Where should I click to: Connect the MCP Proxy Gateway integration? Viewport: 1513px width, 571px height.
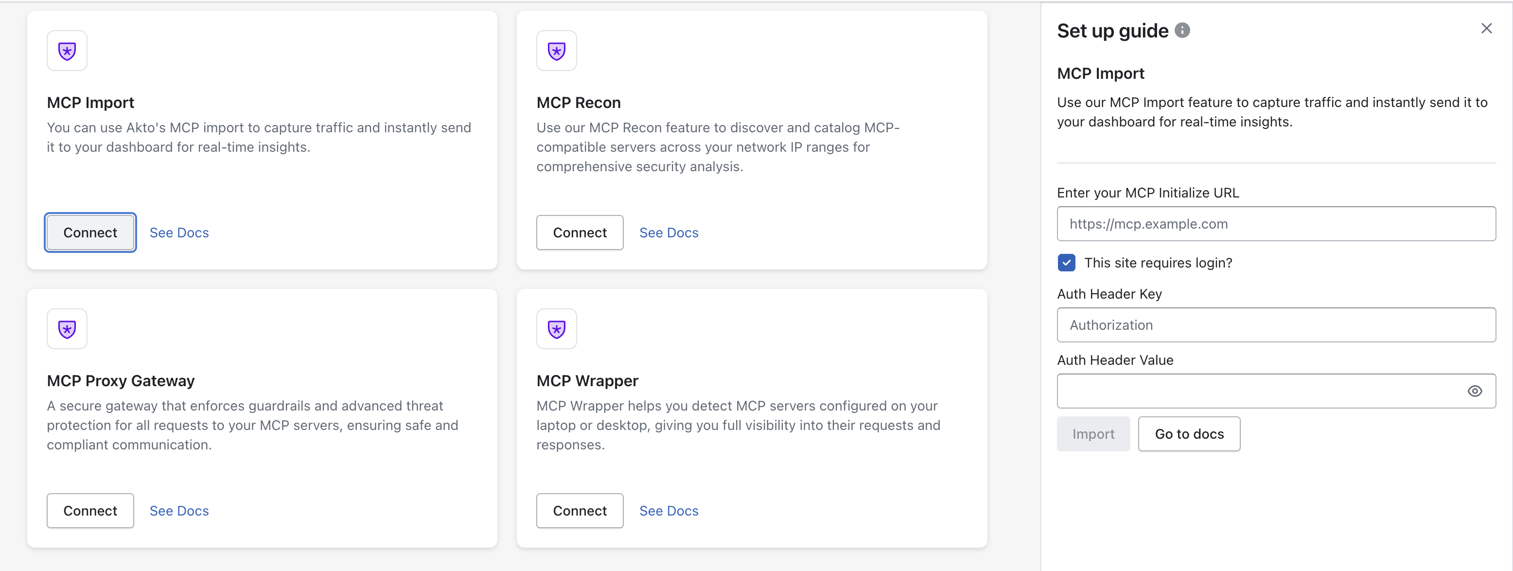(90, 511)
